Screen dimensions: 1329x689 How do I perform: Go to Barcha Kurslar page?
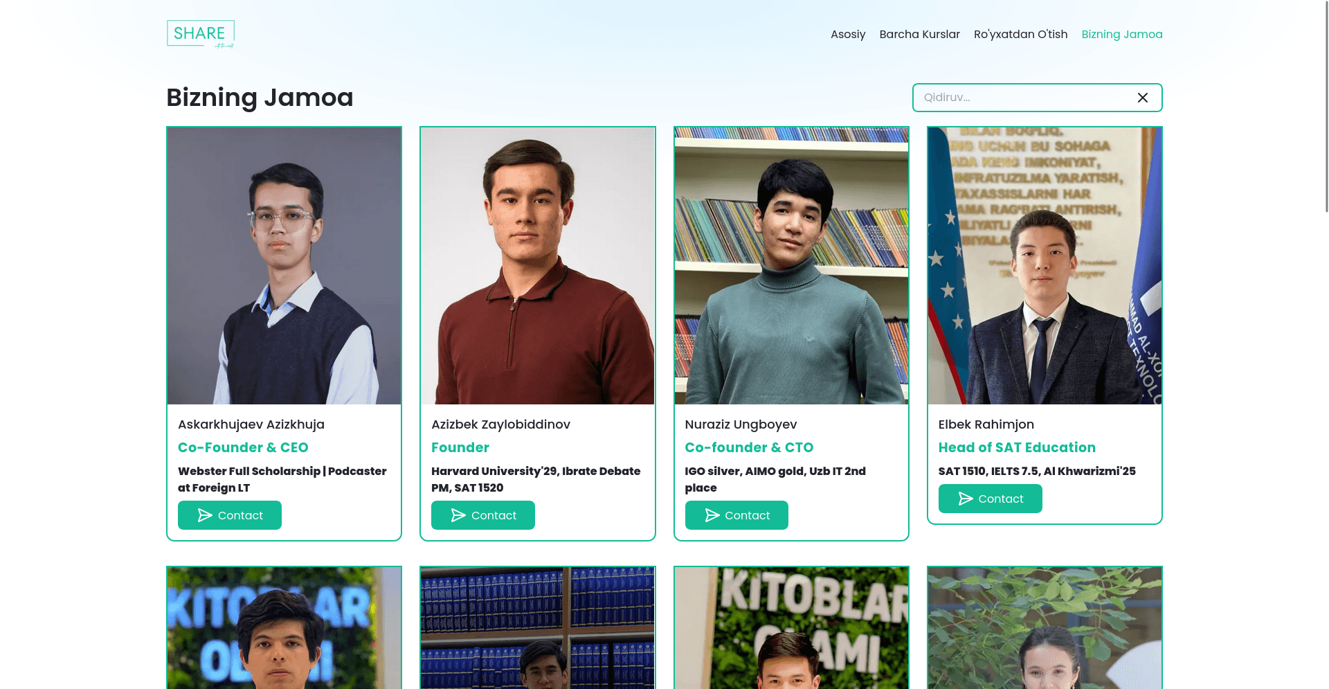pyautogui.click(x=919, y=34)
